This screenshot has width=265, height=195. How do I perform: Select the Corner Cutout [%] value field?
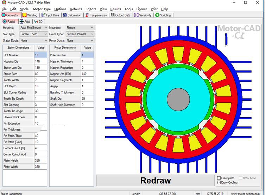point(40,148)
